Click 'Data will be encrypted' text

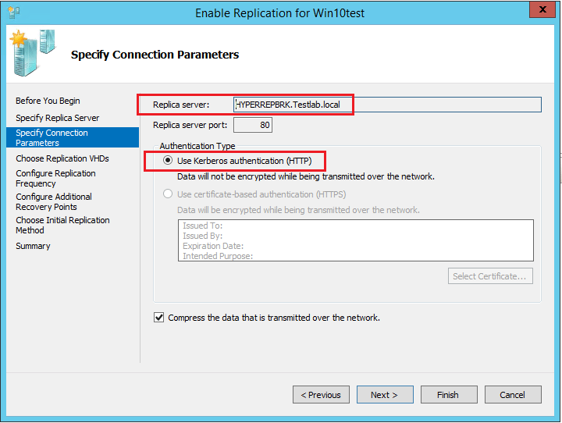tap(298, 210)
